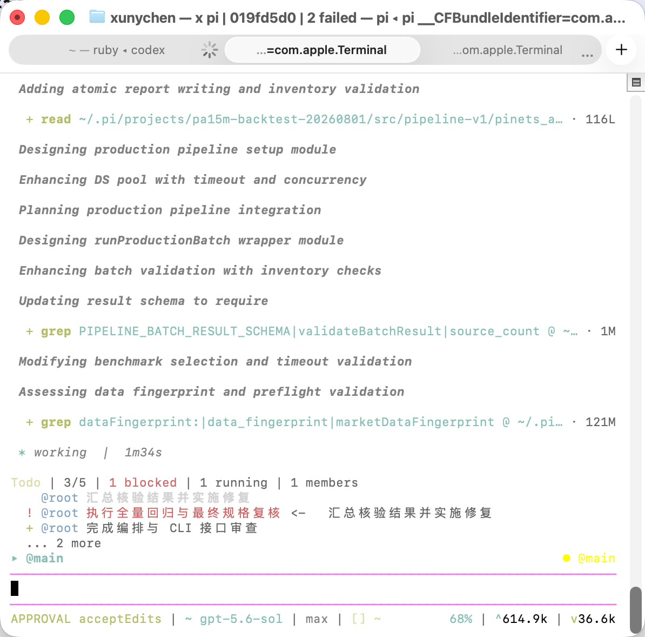Click the "Todo" label in status row
Screen dimensions: 645x637
[x=26, y=482]
